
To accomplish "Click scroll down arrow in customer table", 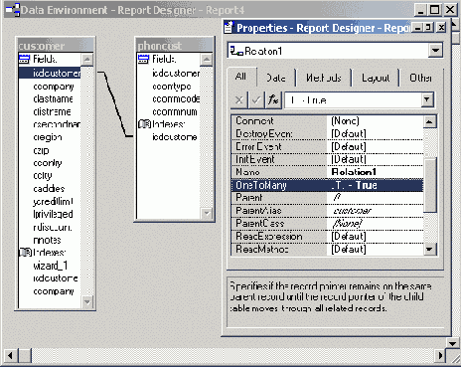I will [x=87, y=302].
